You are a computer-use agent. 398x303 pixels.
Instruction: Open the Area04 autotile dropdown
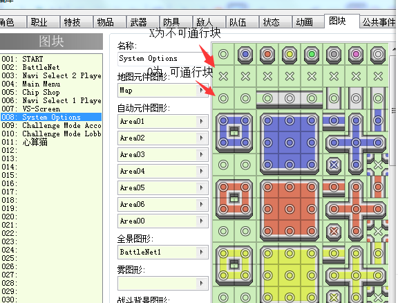[x=202, y=171]
